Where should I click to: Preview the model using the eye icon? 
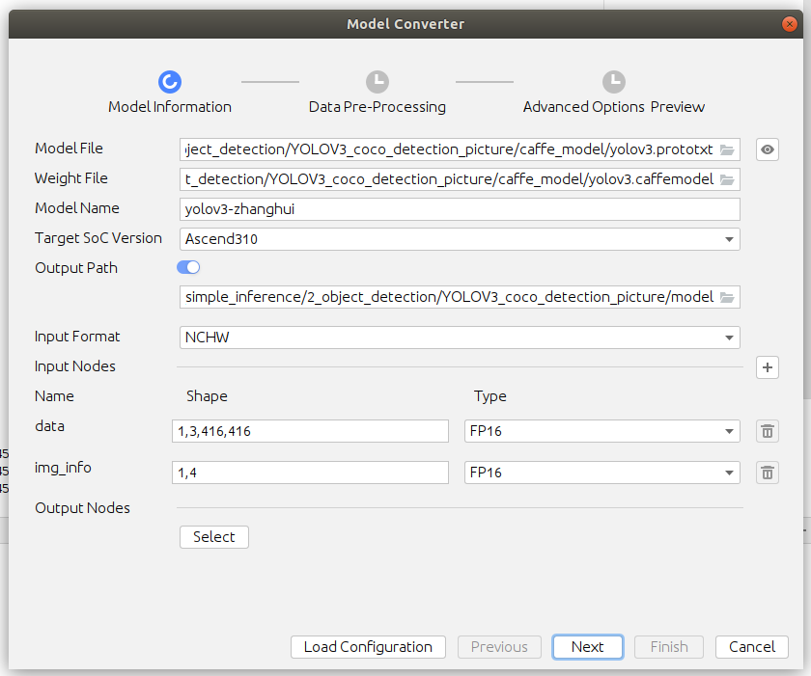click(x=768, y=149)
